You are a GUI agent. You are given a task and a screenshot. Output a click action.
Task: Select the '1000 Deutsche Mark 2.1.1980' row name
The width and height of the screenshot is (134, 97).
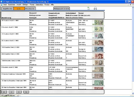click(11, 61)
